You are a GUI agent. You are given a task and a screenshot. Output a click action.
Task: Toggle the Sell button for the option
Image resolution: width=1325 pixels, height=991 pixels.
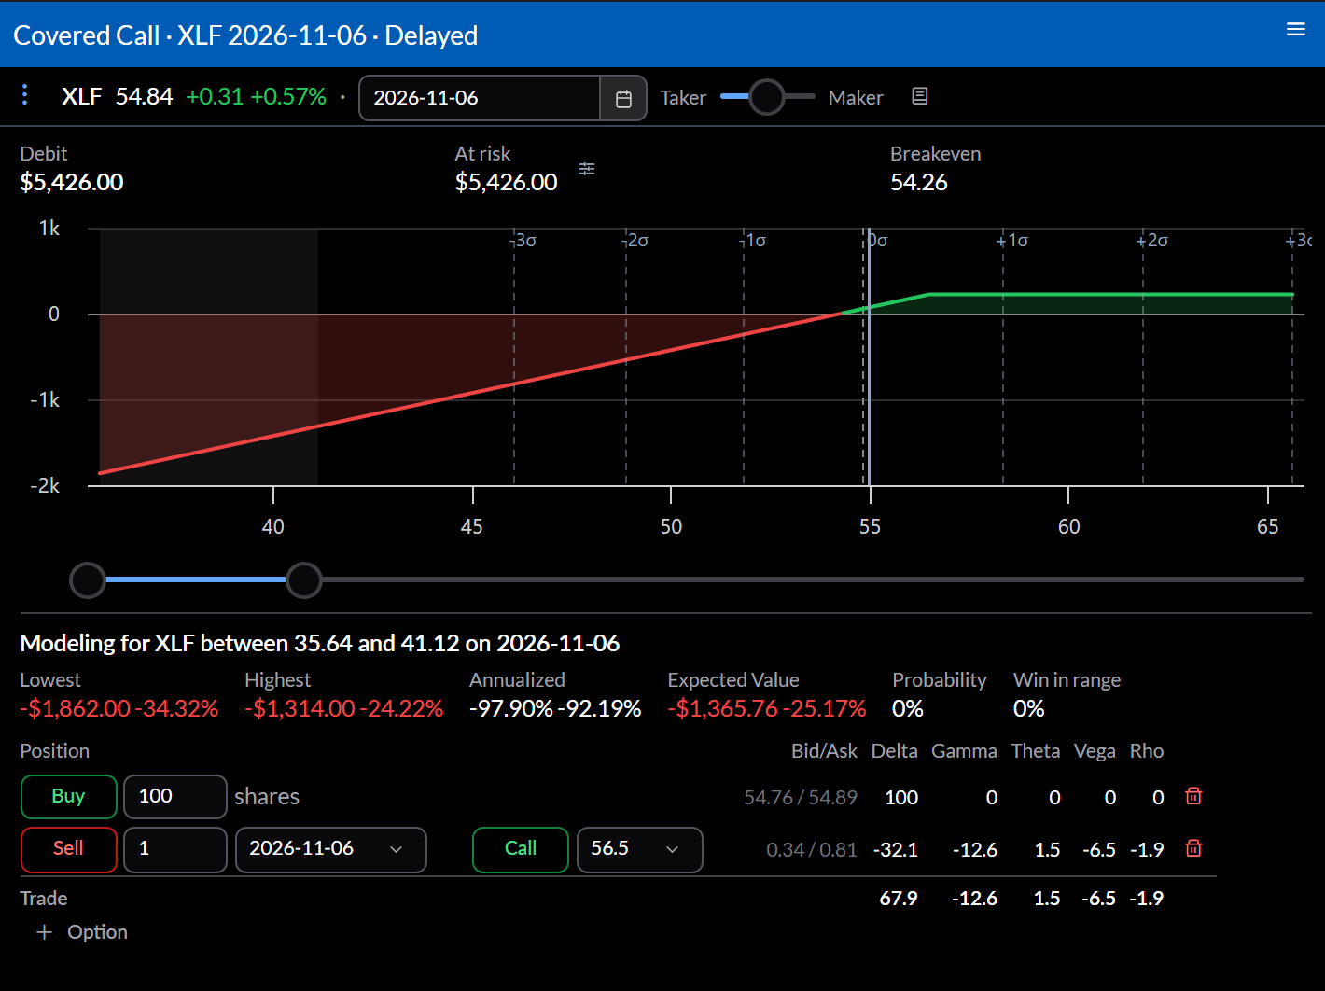click(x=69, y=848)
